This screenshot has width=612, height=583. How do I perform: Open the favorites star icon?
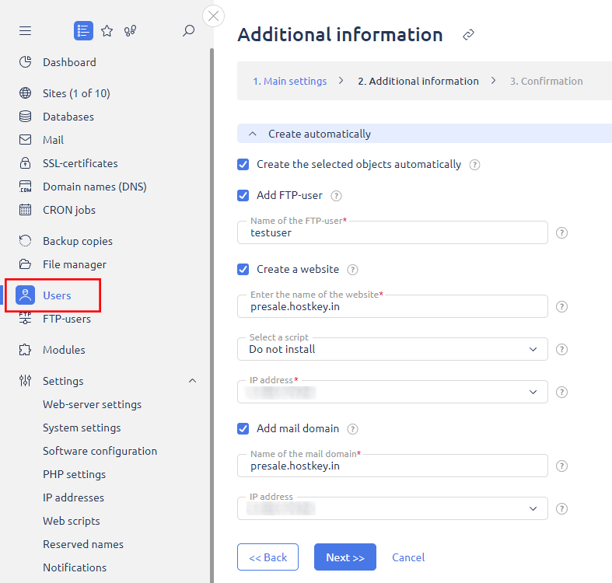tap(107, 31)
